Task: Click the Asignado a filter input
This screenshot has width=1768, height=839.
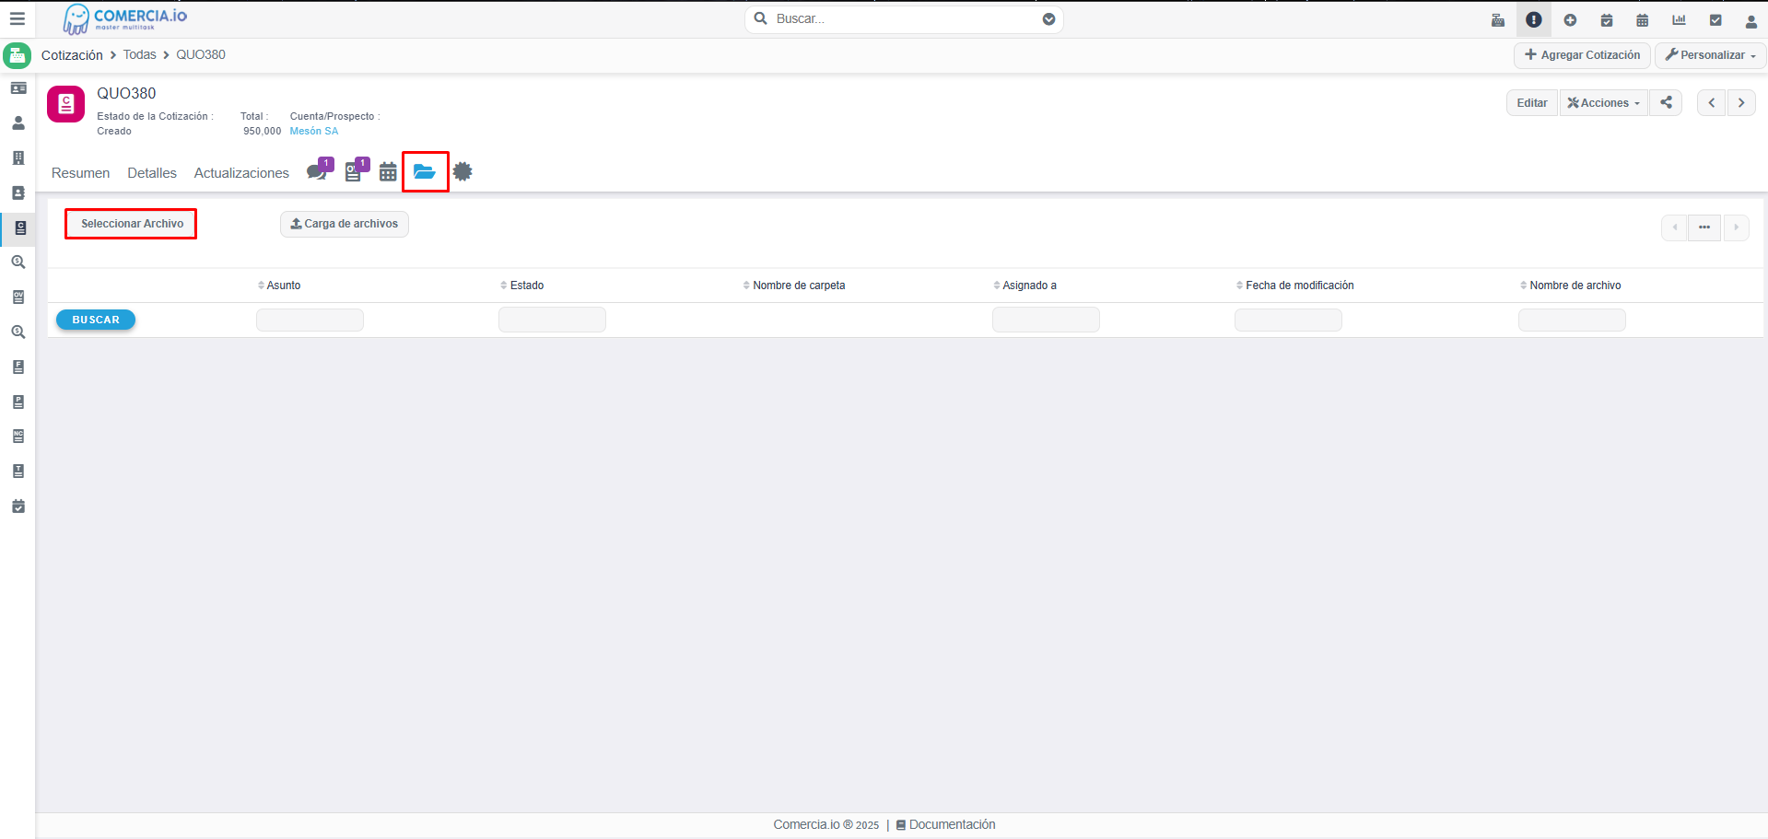Action: [1046, 320]
